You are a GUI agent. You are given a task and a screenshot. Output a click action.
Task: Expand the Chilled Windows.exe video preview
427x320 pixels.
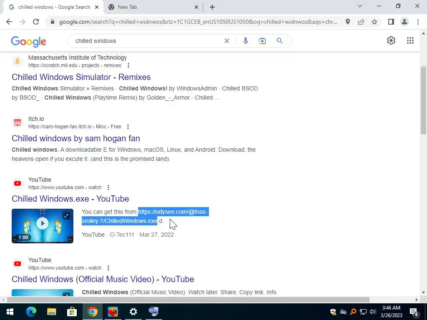coord(66,216)
